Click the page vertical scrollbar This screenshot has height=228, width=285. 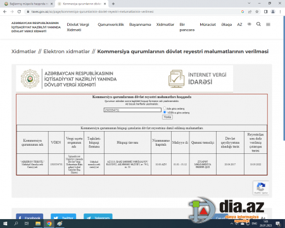pos(284,78)
